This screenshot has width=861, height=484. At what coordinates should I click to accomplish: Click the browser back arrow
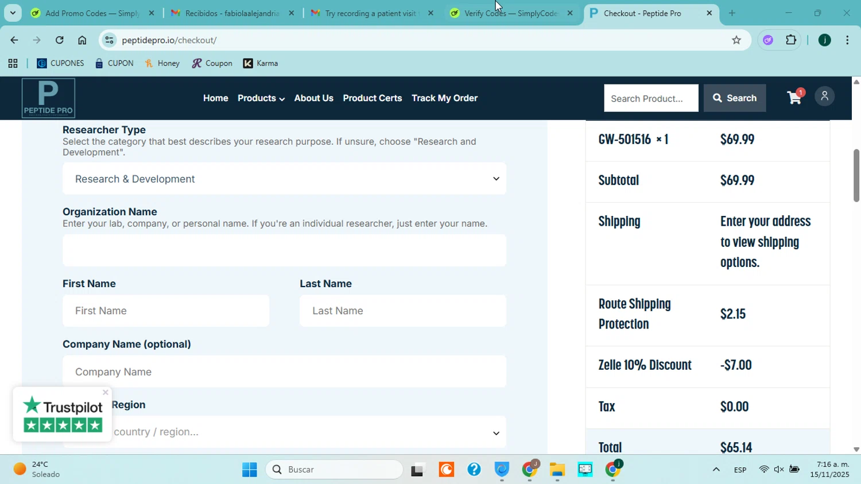point(14,40)
